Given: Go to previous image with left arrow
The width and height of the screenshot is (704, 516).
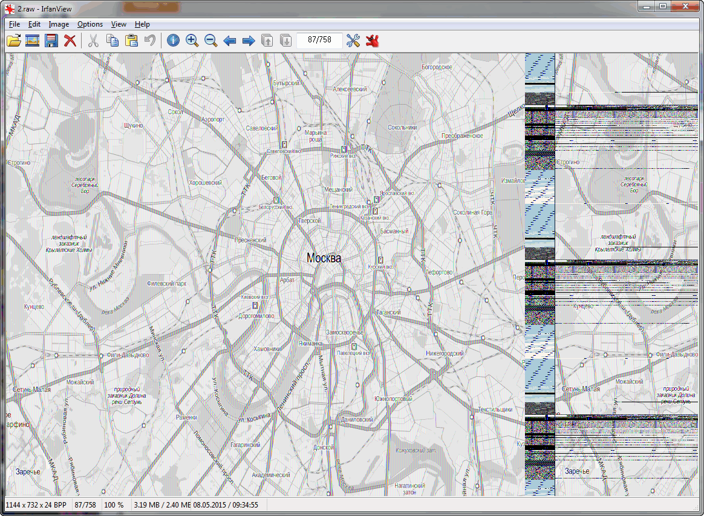Looking at the screenshot, I should 230,41.
